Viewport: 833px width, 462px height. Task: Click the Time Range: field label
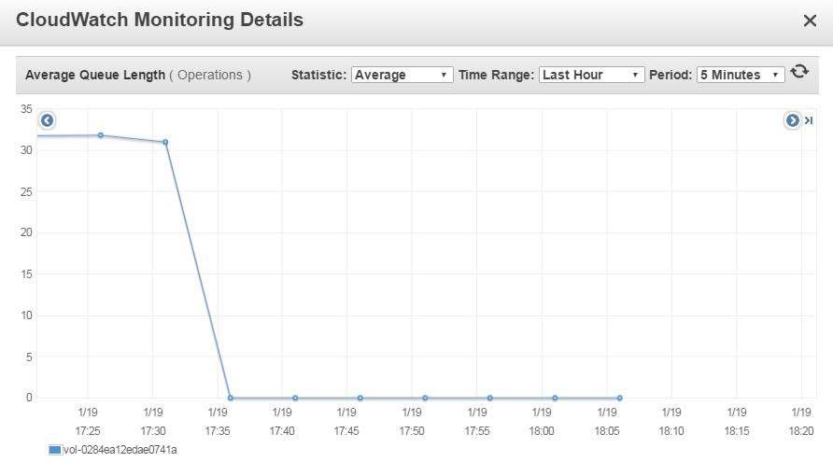496,75
